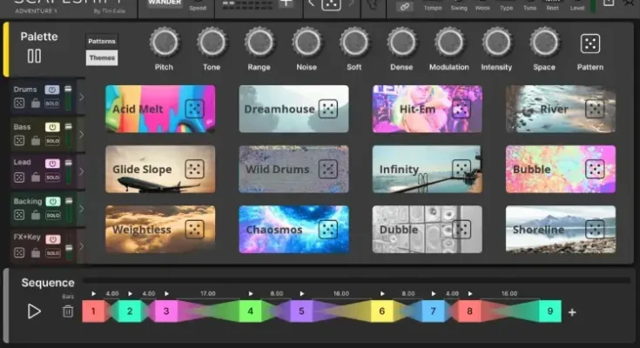Screen dimensions: 640x348
Task: Toggle power on the Backing track
Action: click(51, 201)
